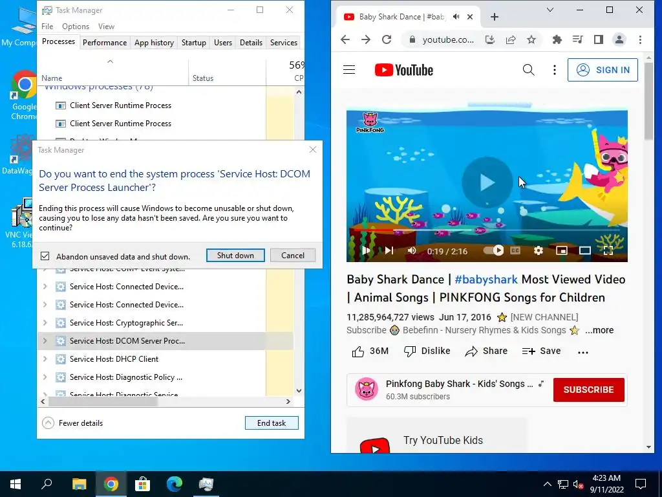662x497 pixels.
Task: Switch to Services tab
Action: click(284, 43)
